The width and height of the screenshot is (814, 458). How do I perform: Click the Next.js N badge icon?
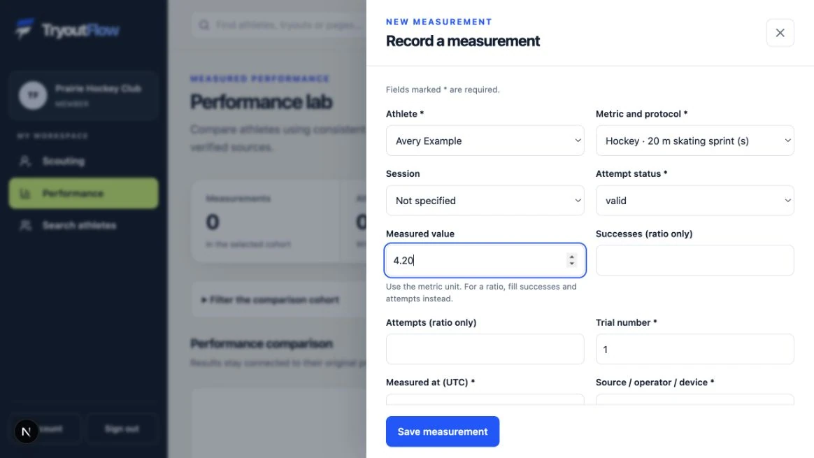pos(26,431)
